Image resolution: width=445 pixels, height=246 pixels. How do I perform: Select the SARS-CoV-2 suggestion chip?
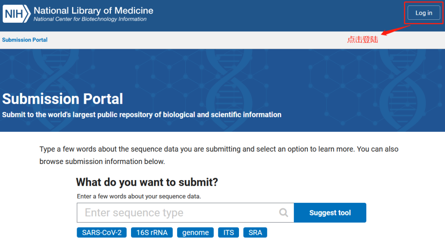[102, 232]
